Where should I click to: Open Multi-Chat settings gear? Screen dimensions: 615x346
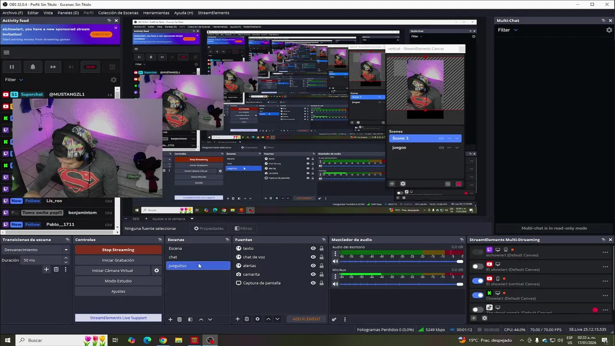tap(609, 30)
